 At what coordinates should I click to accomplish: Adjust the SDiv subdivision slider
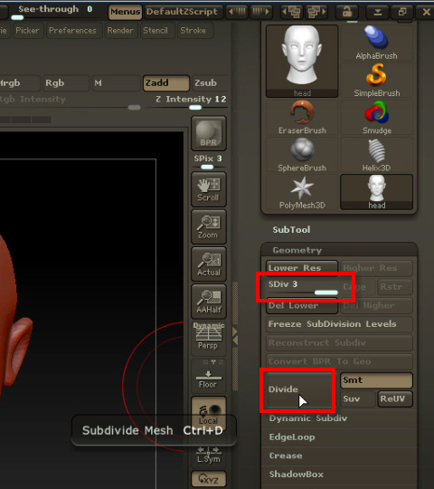click(303, 287)
